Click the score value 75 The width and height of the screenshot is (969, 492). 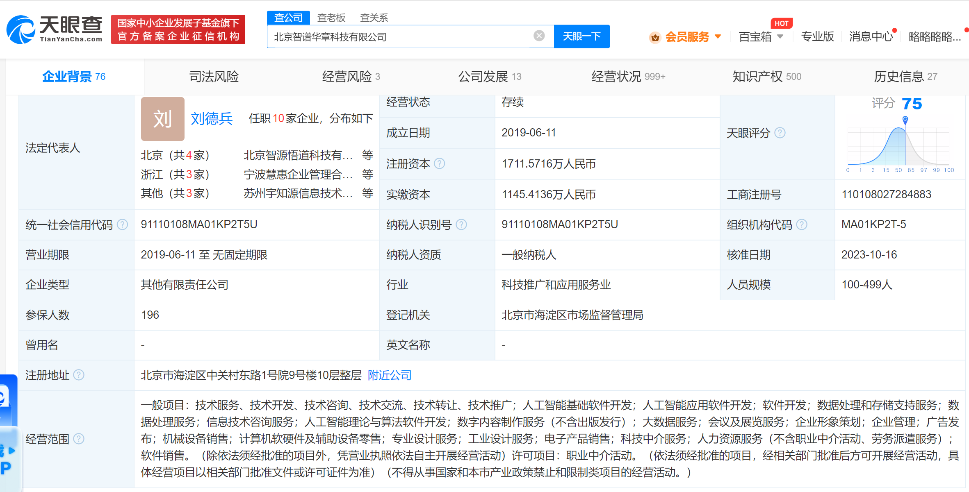point(912,104)
